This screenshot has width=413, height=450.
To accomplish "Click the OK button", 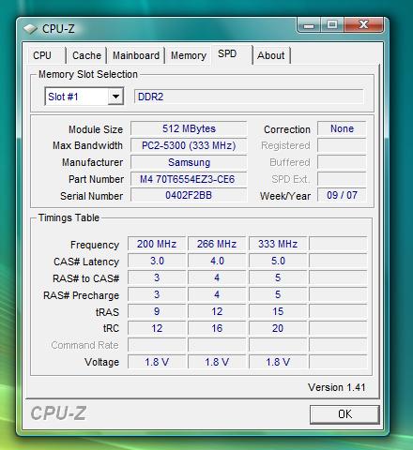I will [x=344, y=414].
